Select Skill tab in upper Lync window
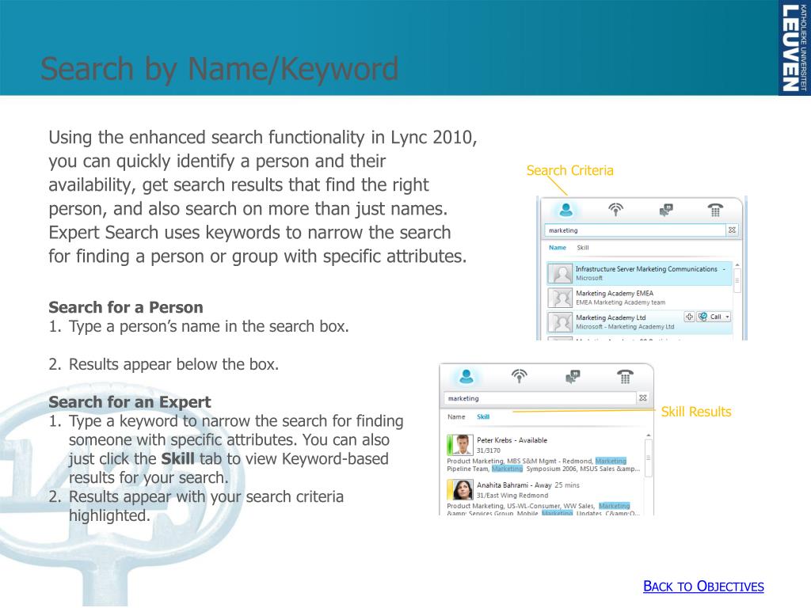The width and height of the screenshot is (811, 608). pos(583,248)
